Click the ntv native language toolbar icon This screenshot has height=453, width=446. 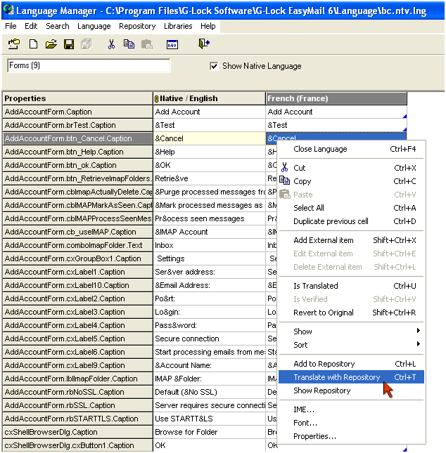click(x=172, y=44)
